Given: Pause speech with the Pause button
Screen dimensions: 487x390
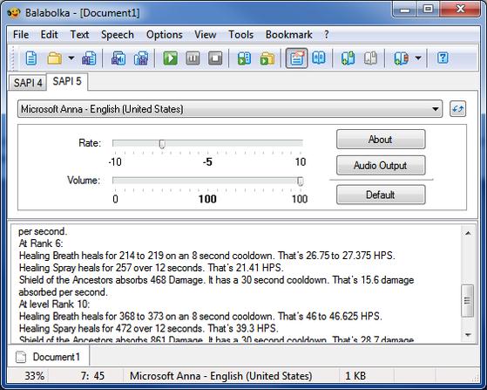Looking at the screenshot, I should coord(193,58).
